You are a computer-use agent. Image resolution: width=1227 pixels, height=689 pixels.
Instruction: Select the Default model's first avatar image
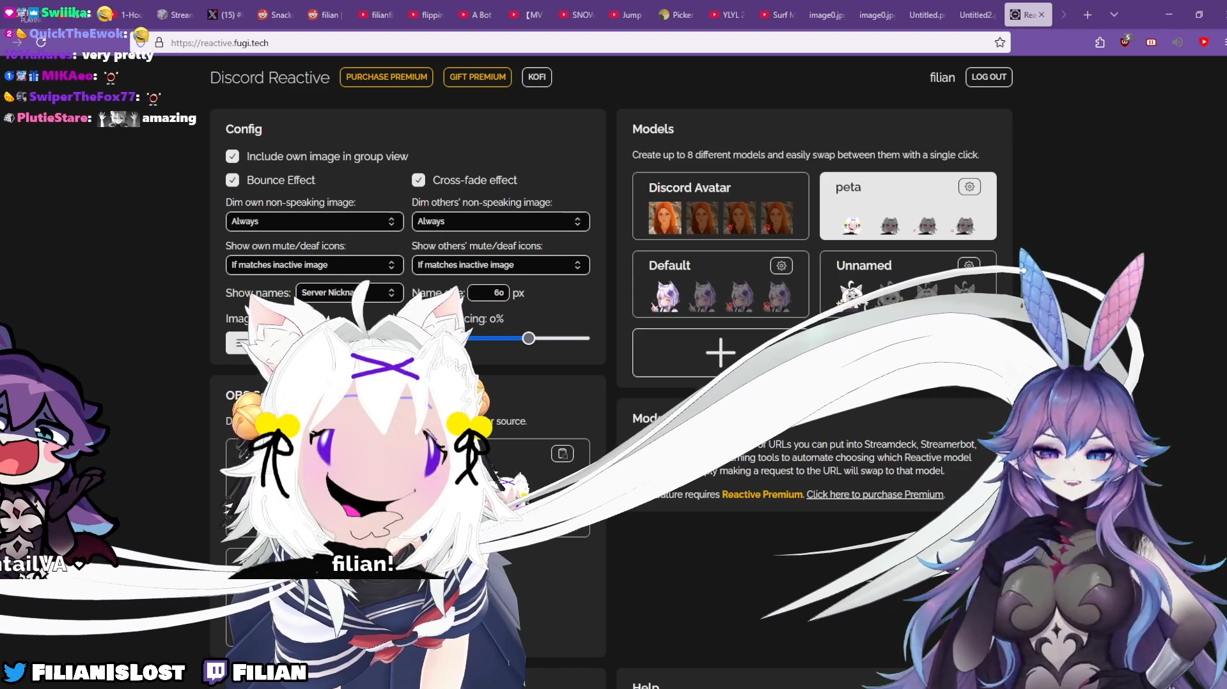coord(665,296)
